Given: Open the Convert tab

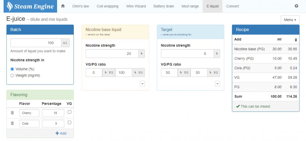Looking at the screenshot, I should click(x=232, y=6).
